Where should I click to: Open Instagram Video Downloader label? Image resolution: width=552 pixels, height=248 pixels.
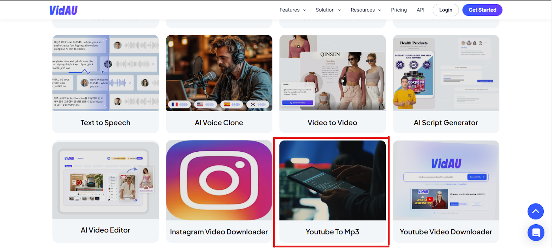pos(219,232)
